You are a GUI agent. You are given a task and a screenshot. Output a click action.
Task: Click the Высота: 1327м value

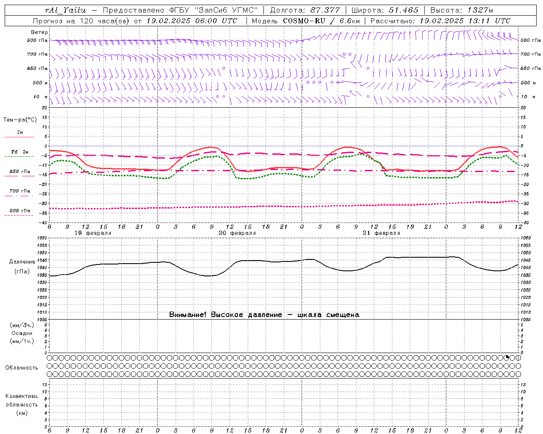click(x=462, y=10)
